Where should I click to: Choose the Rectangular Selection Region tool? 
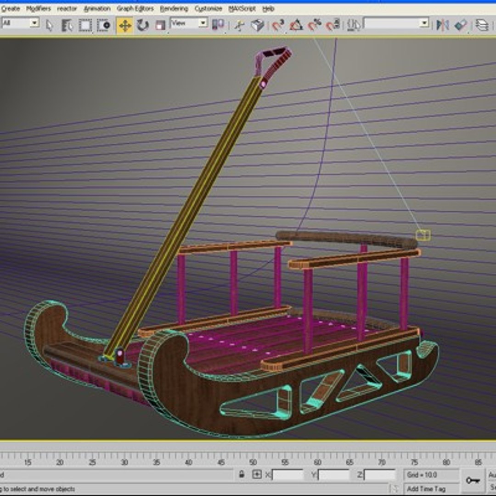[85, 25]
